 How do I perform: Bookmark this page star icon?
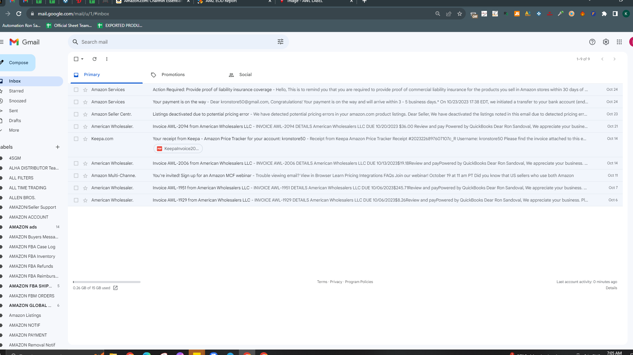point(460,14)
